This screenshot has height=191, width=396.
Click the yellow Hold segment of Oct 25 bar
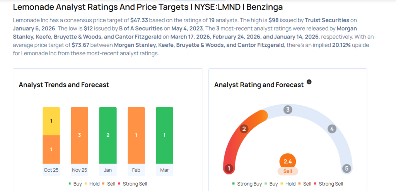(x=51, y=121)
